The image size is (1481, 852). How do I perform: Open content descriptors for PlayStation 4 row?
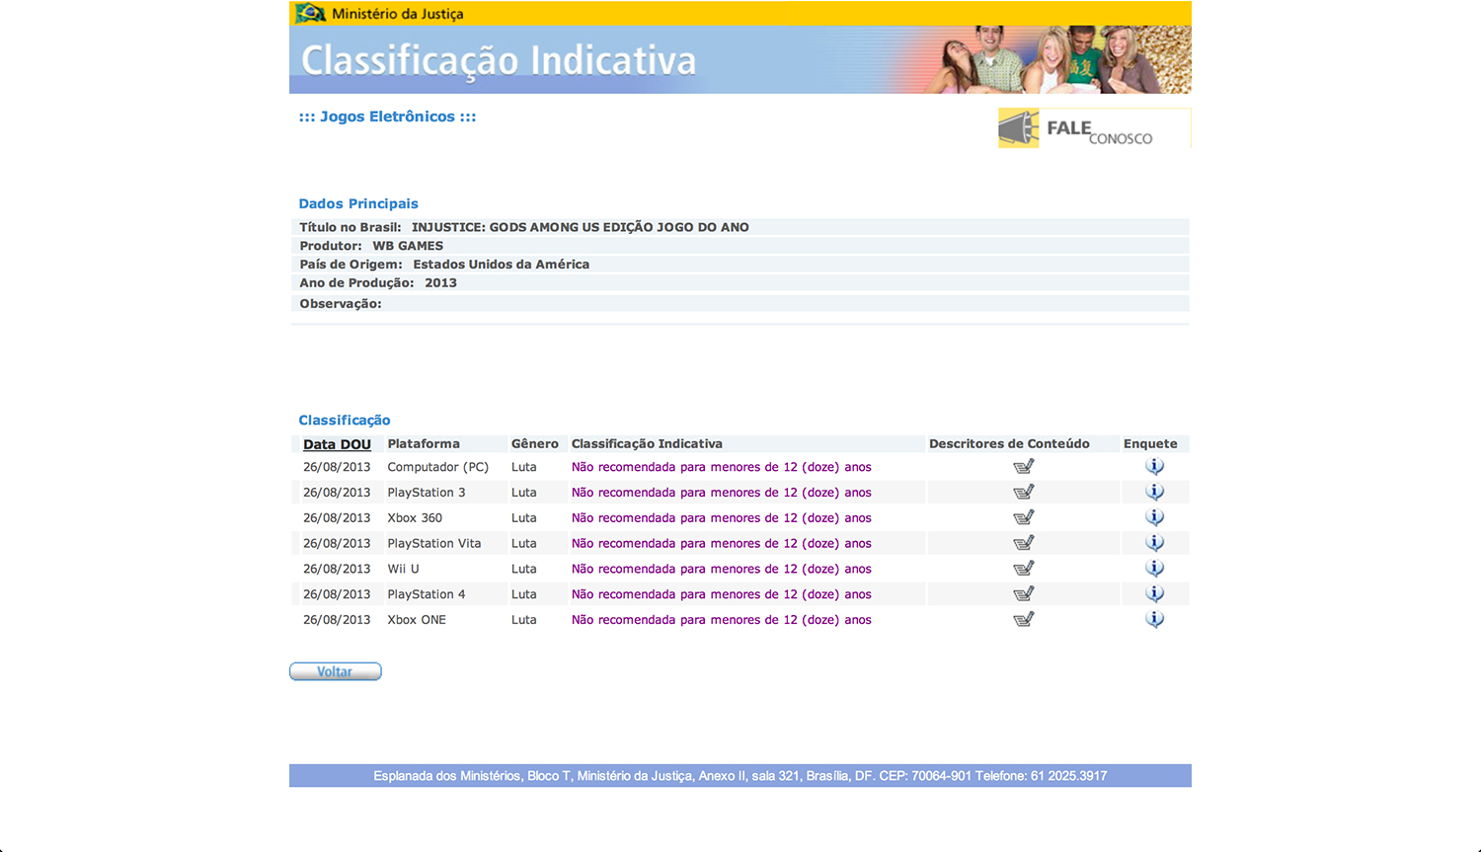(x=1024, y=594)
